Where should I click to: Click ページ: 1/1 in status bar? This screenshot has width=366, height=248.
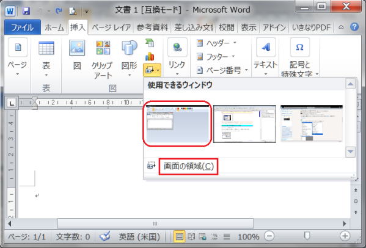(x=27, y=237)
